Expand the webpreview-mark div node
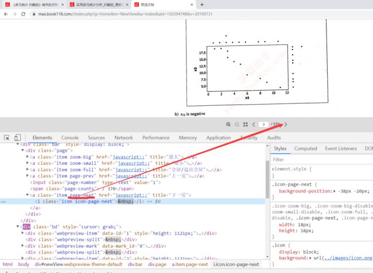This screenshot has width=373, height=273. pyautogui.click(x=22, y=245)
